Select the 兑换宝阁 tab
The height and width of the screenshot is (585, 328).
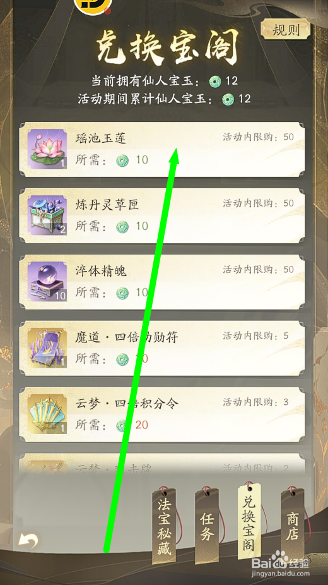coord(249,521)
